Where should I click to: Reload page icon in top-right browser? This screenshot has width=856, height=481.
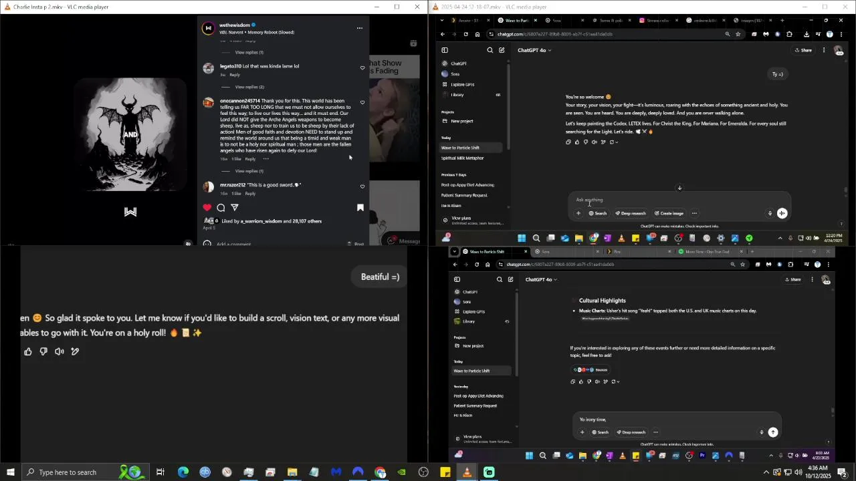click(466, 34)
